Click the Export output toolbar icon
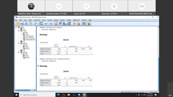The width and height of the screenshot is (173, 97). click(x=36, y=24)
